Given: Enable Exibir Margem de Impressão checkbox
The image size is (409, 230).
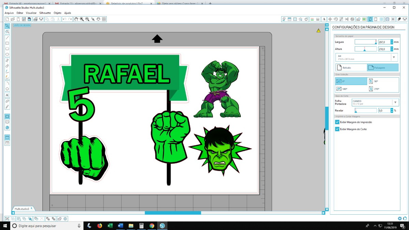Looking at the screenshot, I should pyautogui.click(x=337, y=122).
